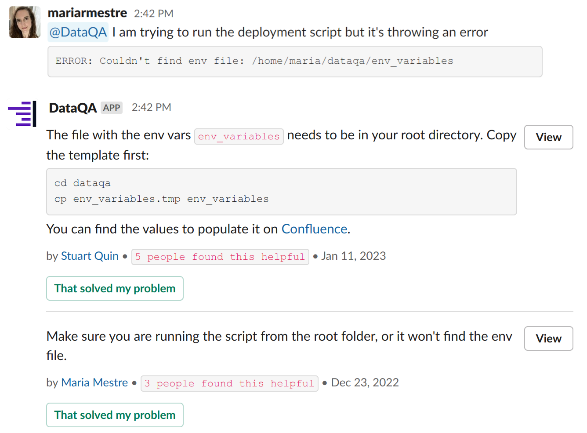587x433 pixels.
Task: Click the inline env_variables code snippet
Action: click(x=239, y=136)
